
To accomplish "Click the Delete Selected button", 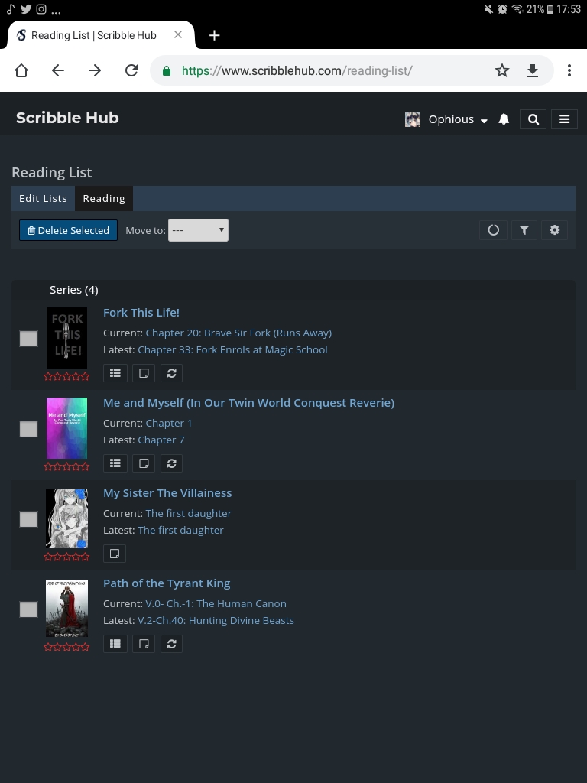I will click(x=68, y=230).
